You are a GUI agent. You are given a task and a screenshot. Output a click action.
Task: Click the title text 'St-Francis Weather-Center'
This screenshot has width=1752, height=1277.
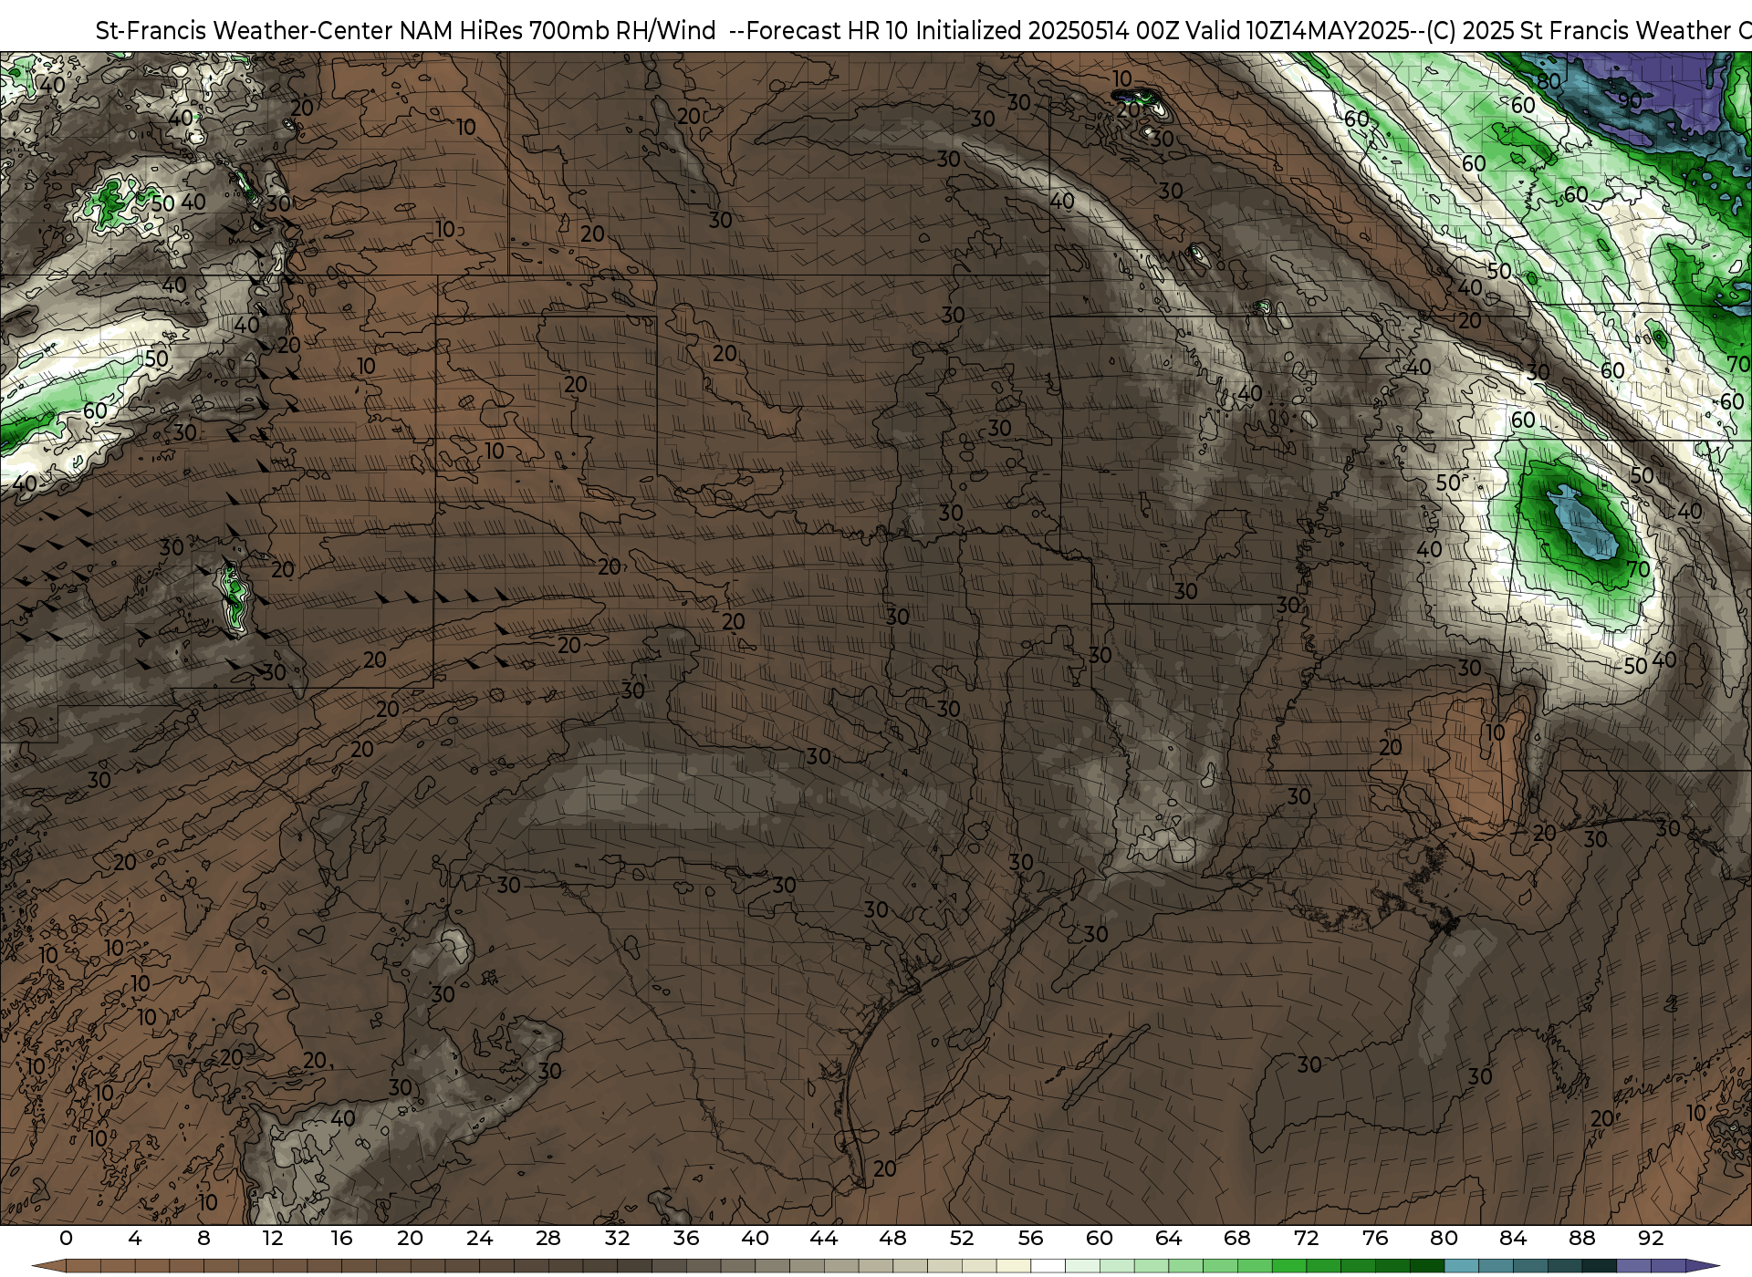[245, 31]
